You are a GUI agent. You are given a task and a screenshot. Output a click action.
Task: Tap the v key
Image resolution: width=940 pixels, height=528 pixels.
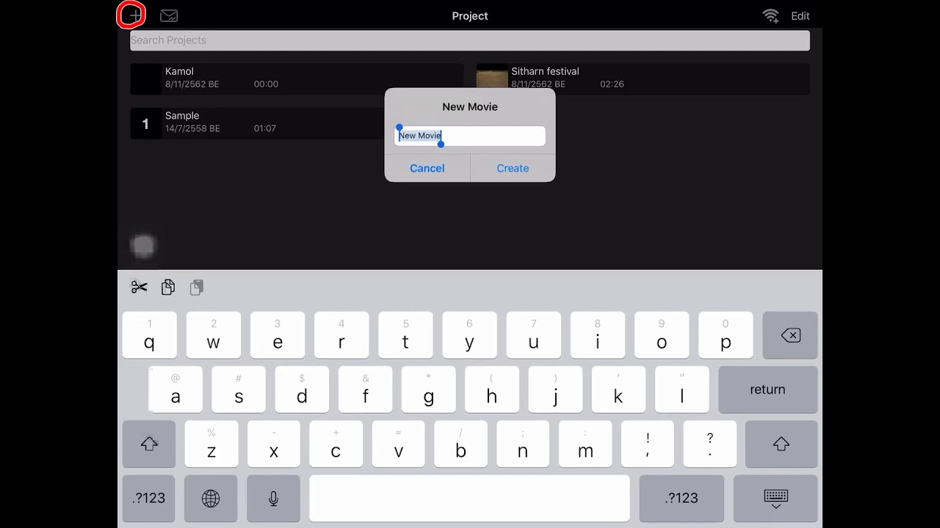pos(399,444)
